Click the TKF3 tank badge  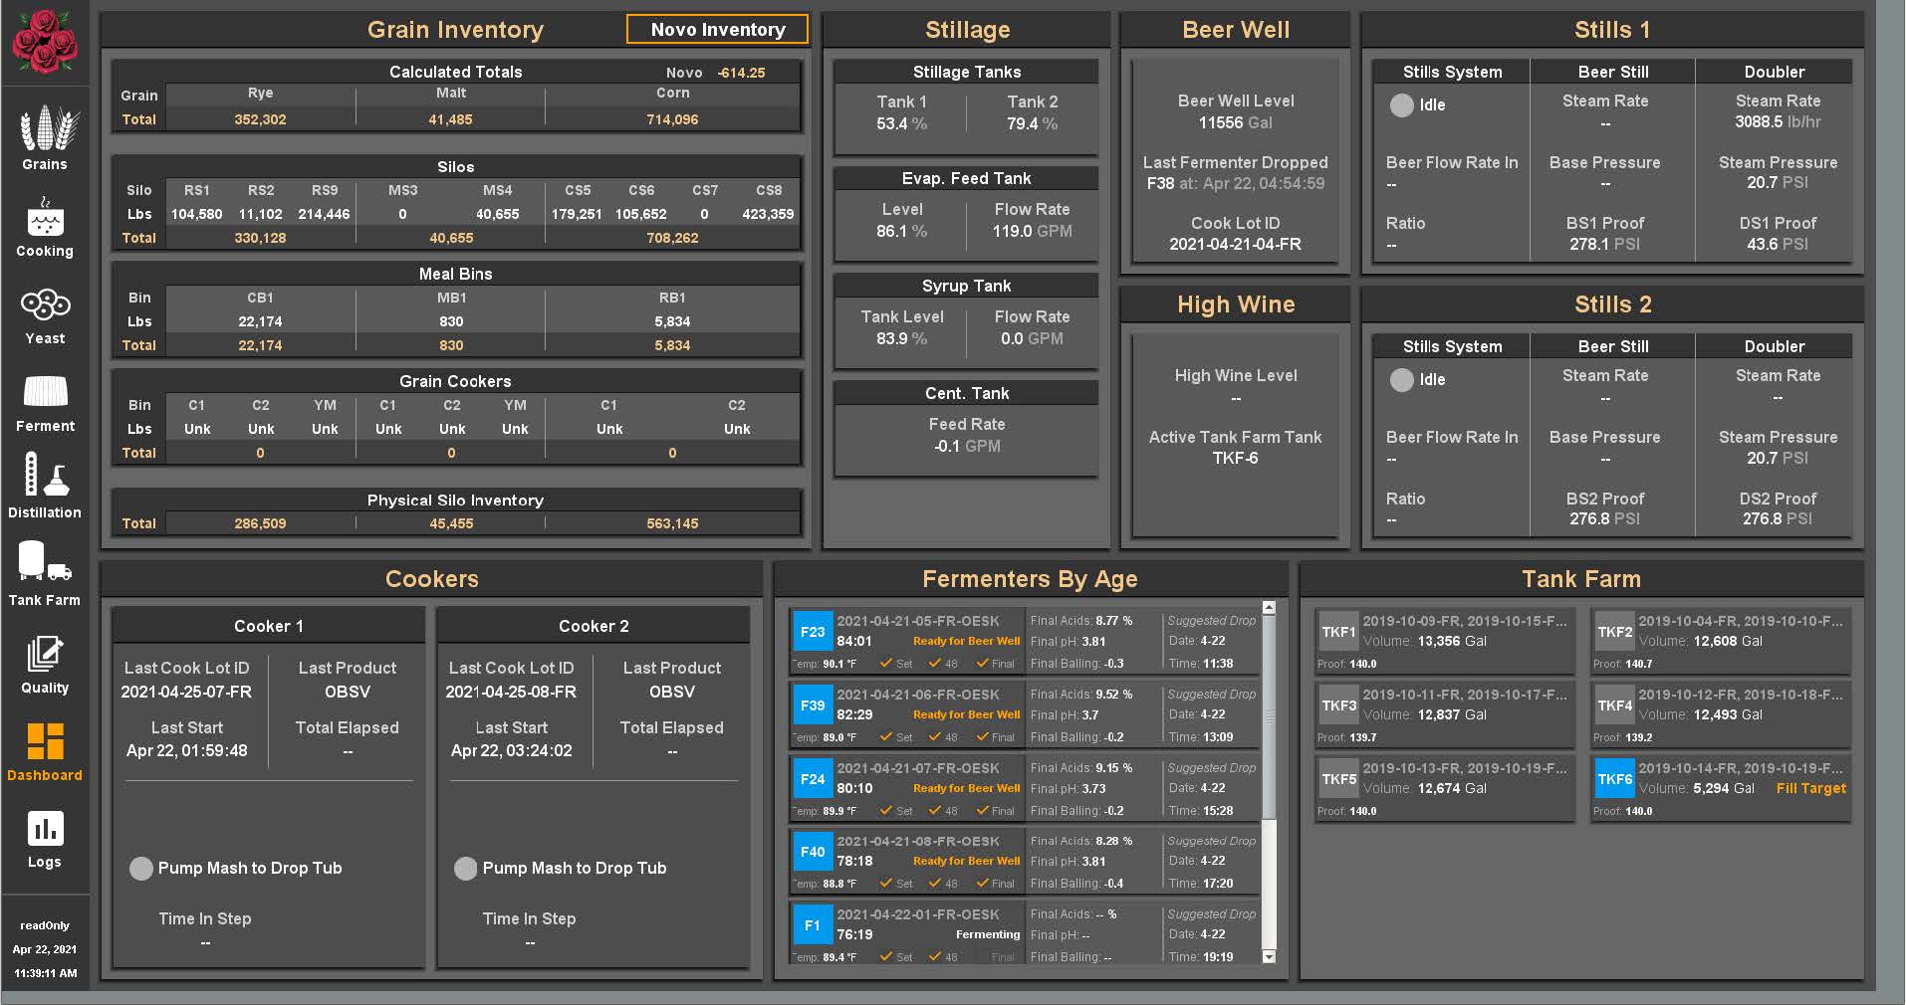coord(1338,705)
